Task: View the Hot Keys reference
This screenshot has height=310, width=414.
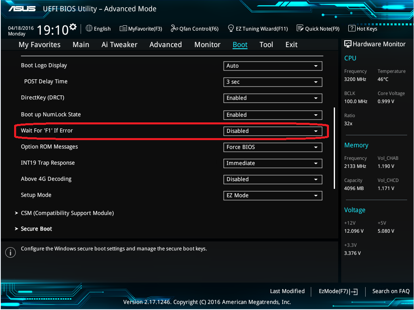Action: pyautogui.click(x=362, y=28)
